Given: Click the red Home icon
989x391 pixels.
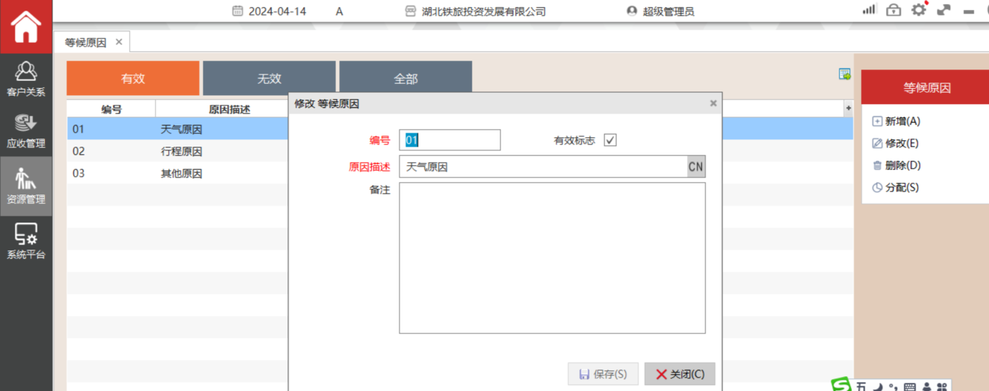Looking at the screenshot, I should point(26,26).
